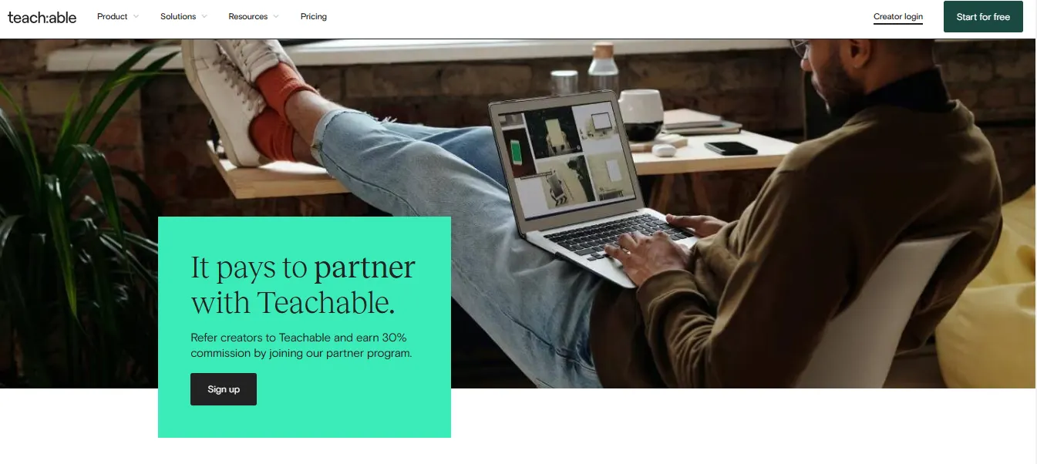This screenshot has width=1037, height=464.
Task: Expand the Solutions dropdown chevron
Action: point(204,16)
